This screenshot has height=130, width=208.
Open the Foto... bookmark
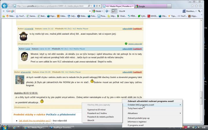[92, 16]
